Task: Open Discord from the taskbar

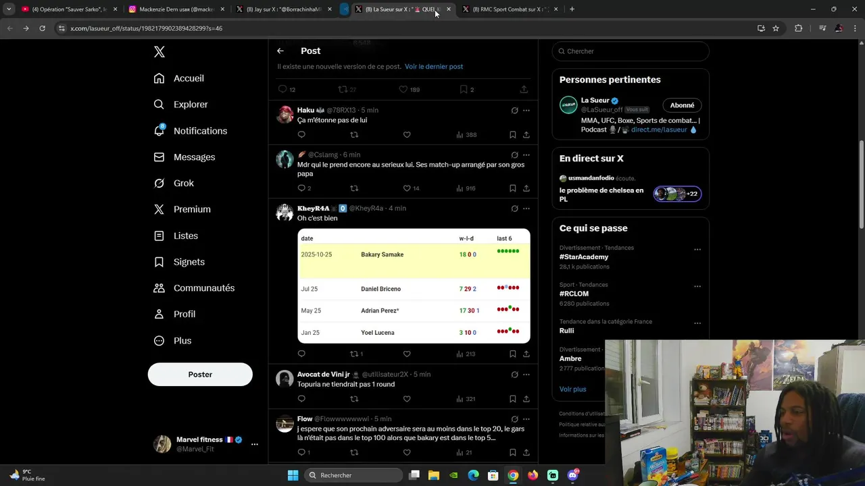Action: pyautogui.click(x=573, y=475)
